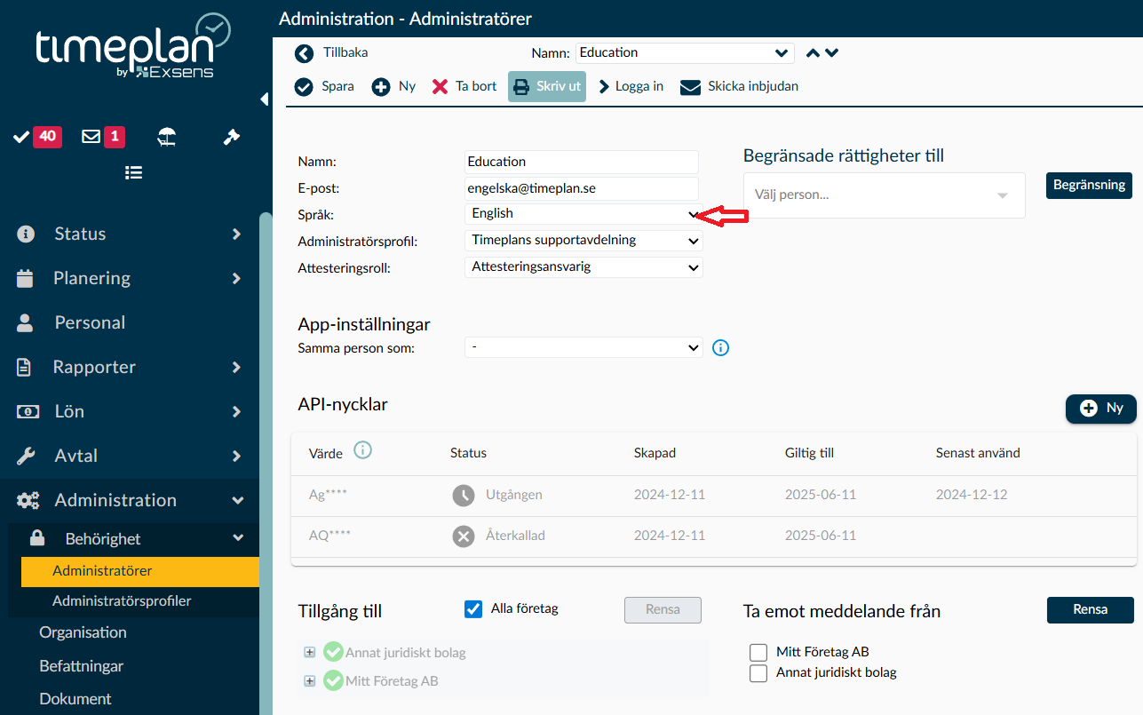This screenshot has width=1143, height=715.
Task: Click the Spara checkmark icon
Action: (x=304, y=87)
